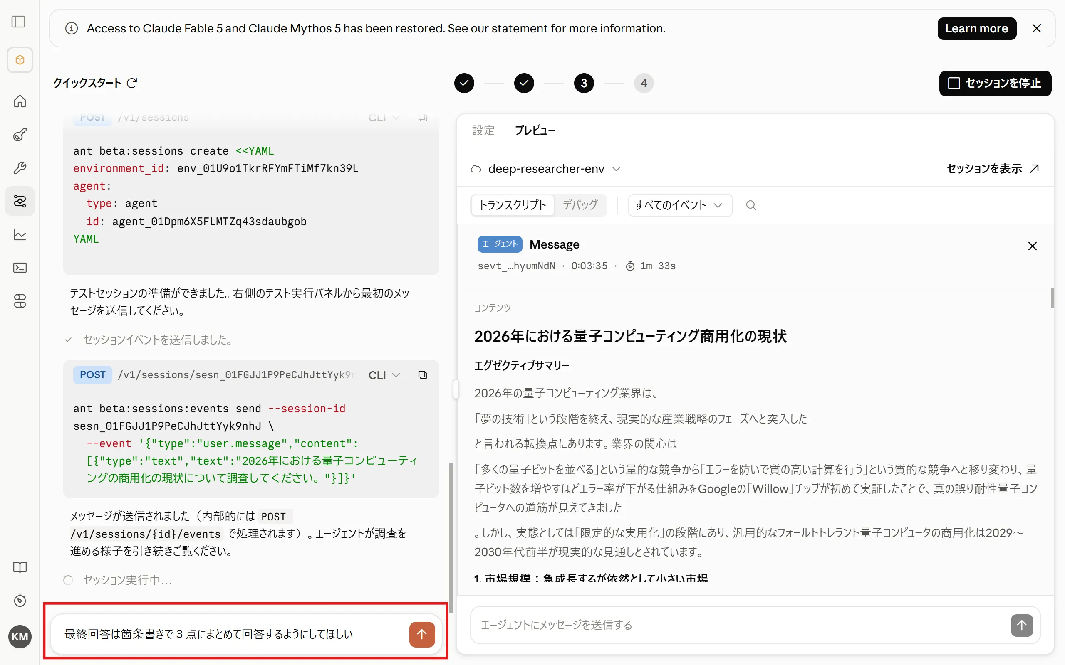The image size is (1065, 665).
Task: Toggle the sidebar collapse icon
Action: [x=18, y=22]
